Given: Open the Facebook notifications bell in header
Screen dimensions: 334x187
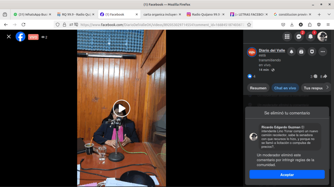Looking at the screenshot, I should [x=311, y=37].
